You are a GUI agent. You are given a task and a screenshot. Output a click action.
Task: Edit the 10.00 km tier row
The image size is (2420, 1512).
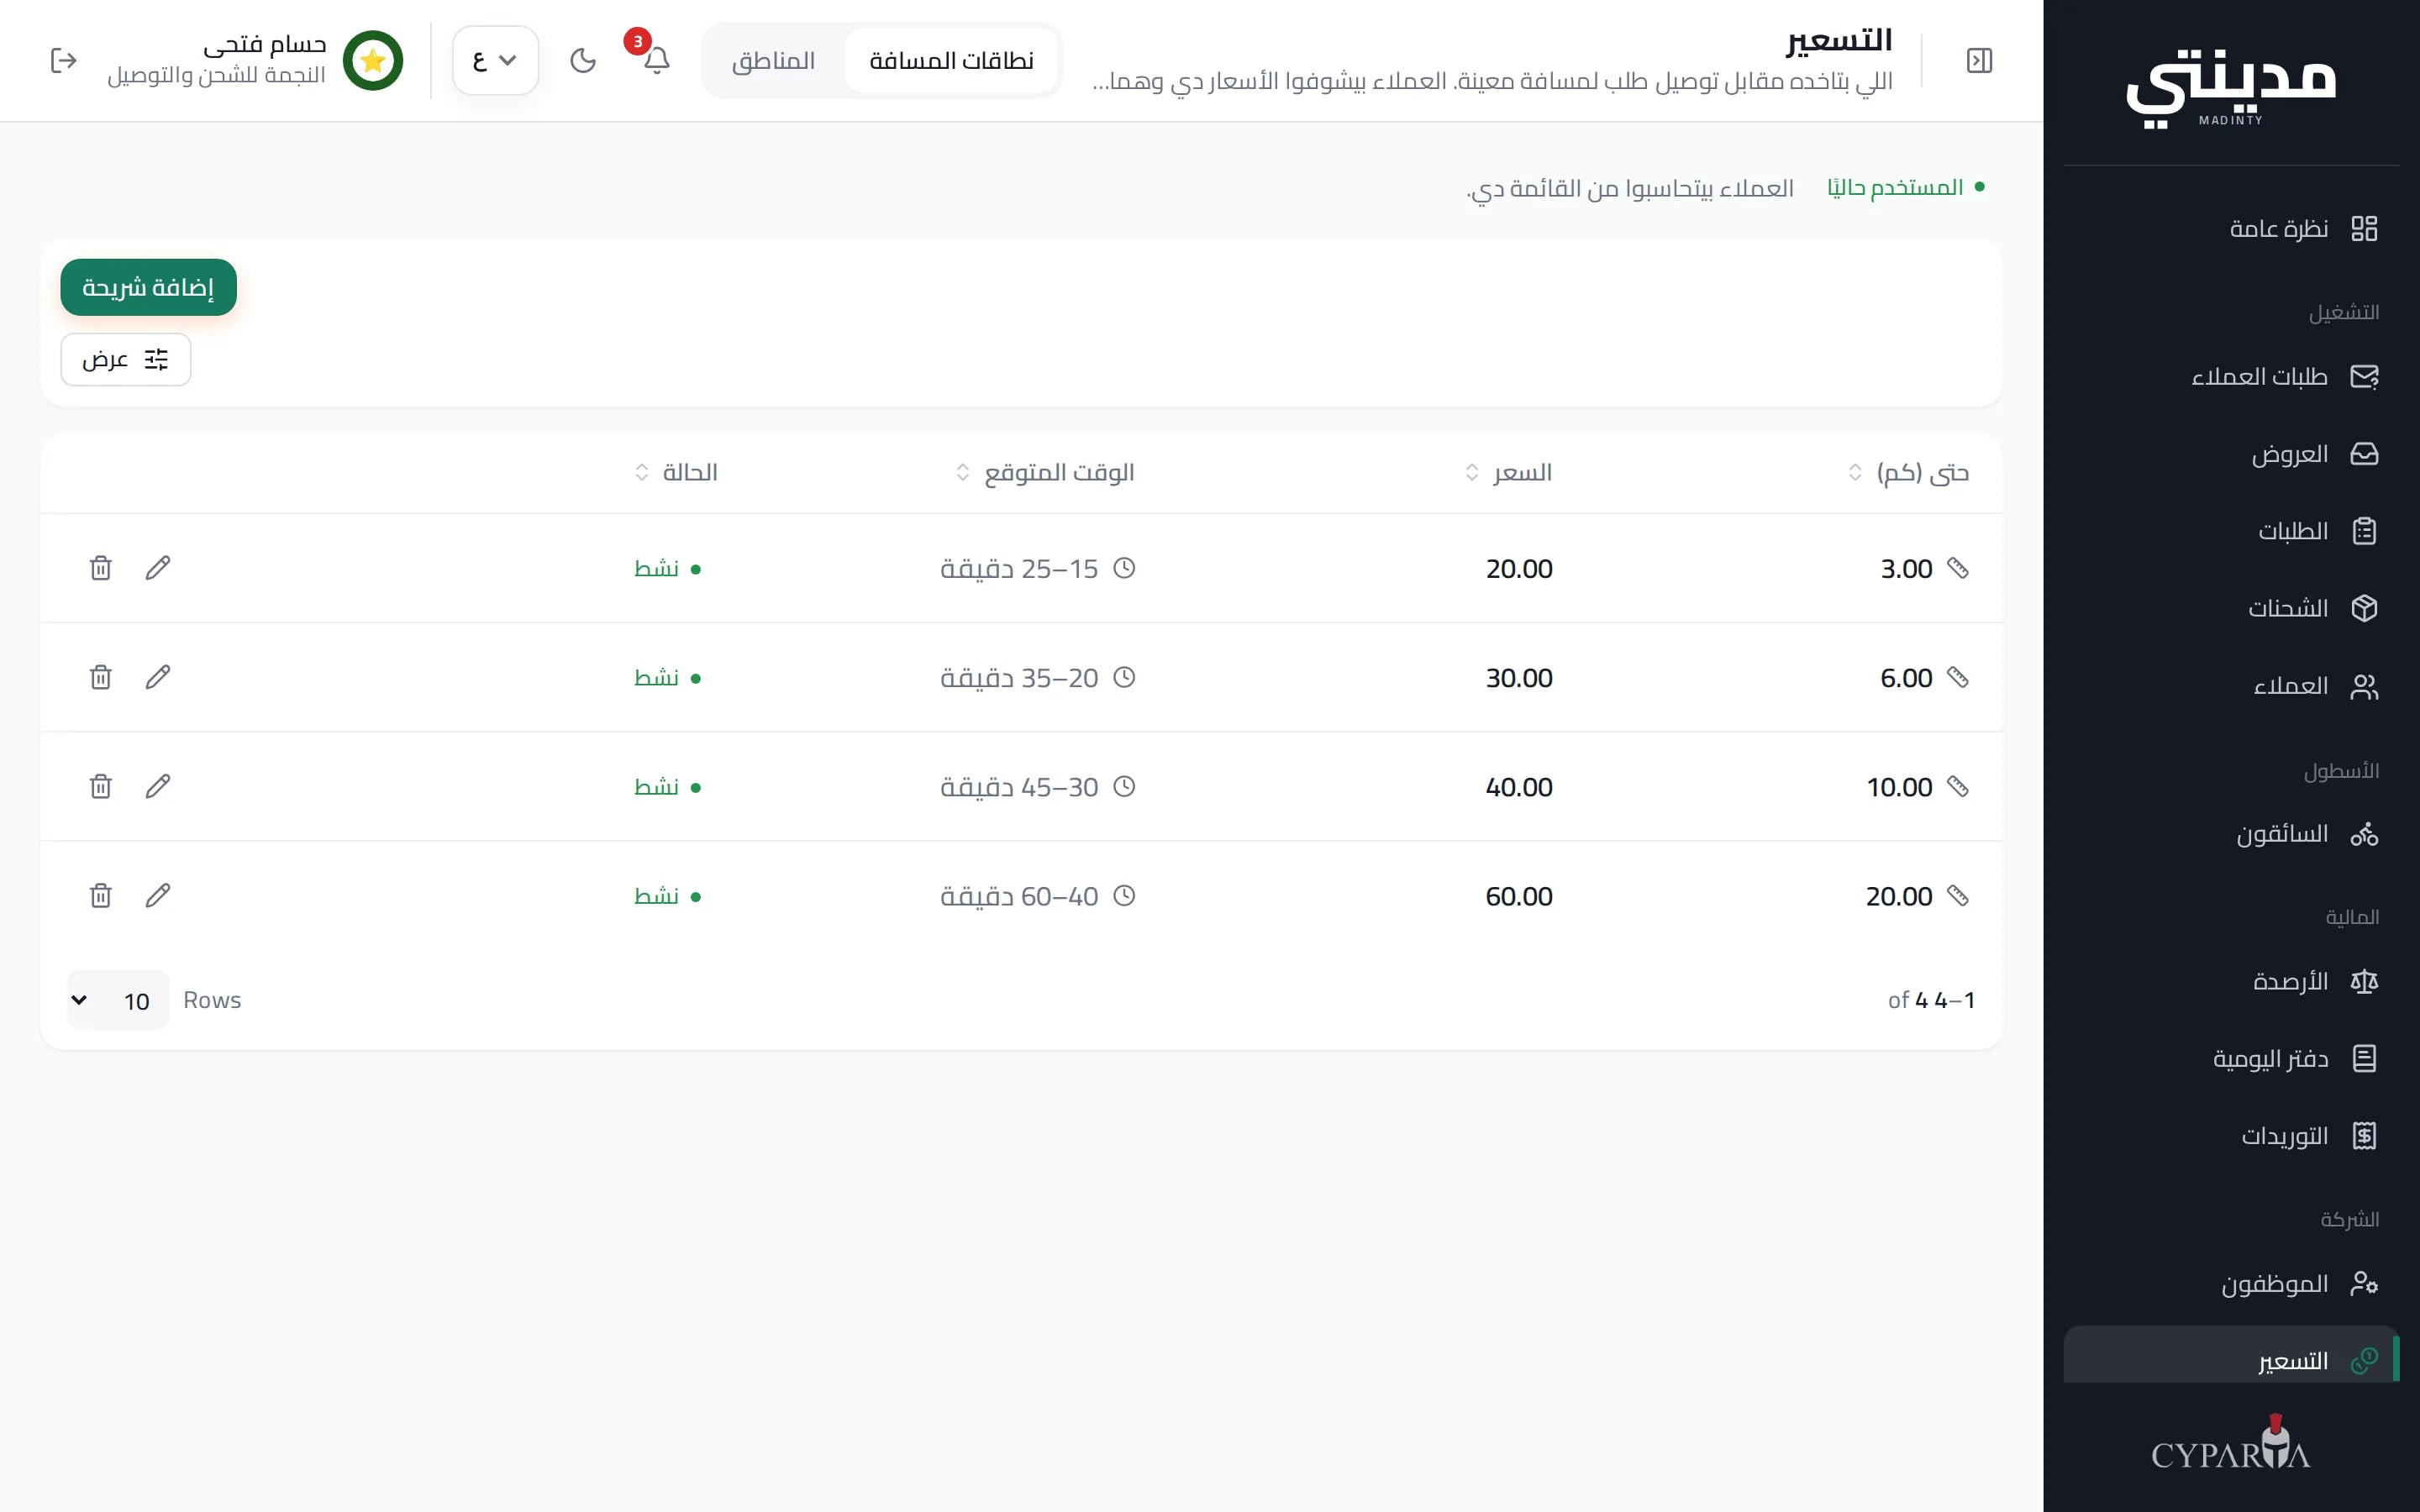click(158, 786)
